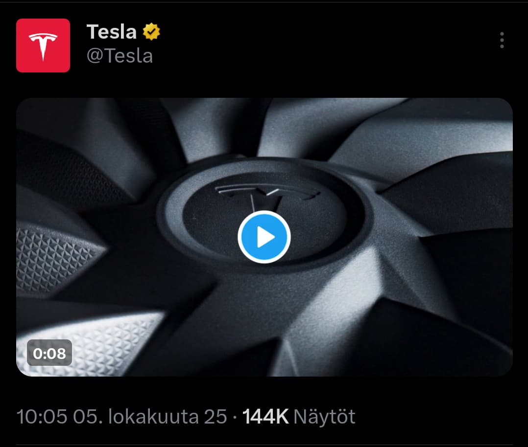View the 144K view count details
The image size is (528, 447).
pyautogui.click(x=265, y=417)
